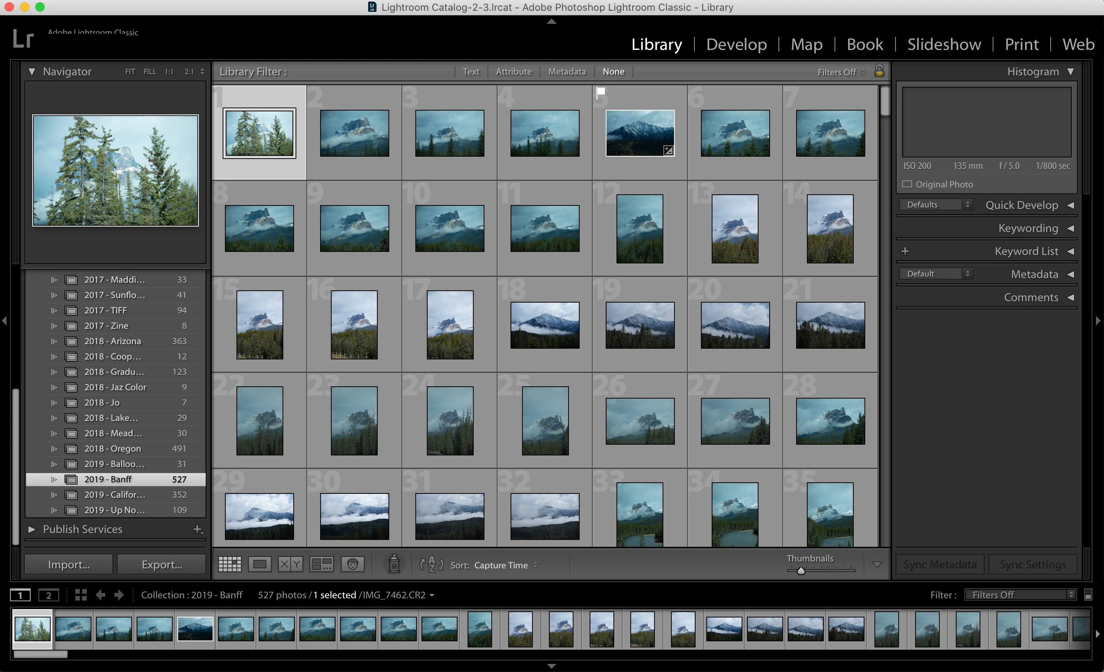The image size is (1104, 672).
Task: Switch to Grid view icon
Action: 230,564
